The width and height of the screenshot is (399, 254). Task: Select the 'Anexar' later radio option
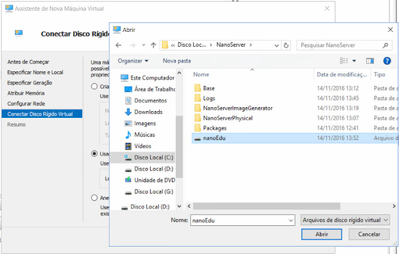(x=94, y=198)
